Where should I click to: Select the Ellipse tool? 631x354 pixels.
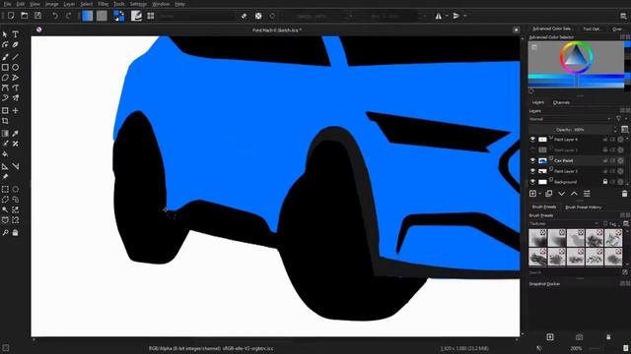[16, 68]
